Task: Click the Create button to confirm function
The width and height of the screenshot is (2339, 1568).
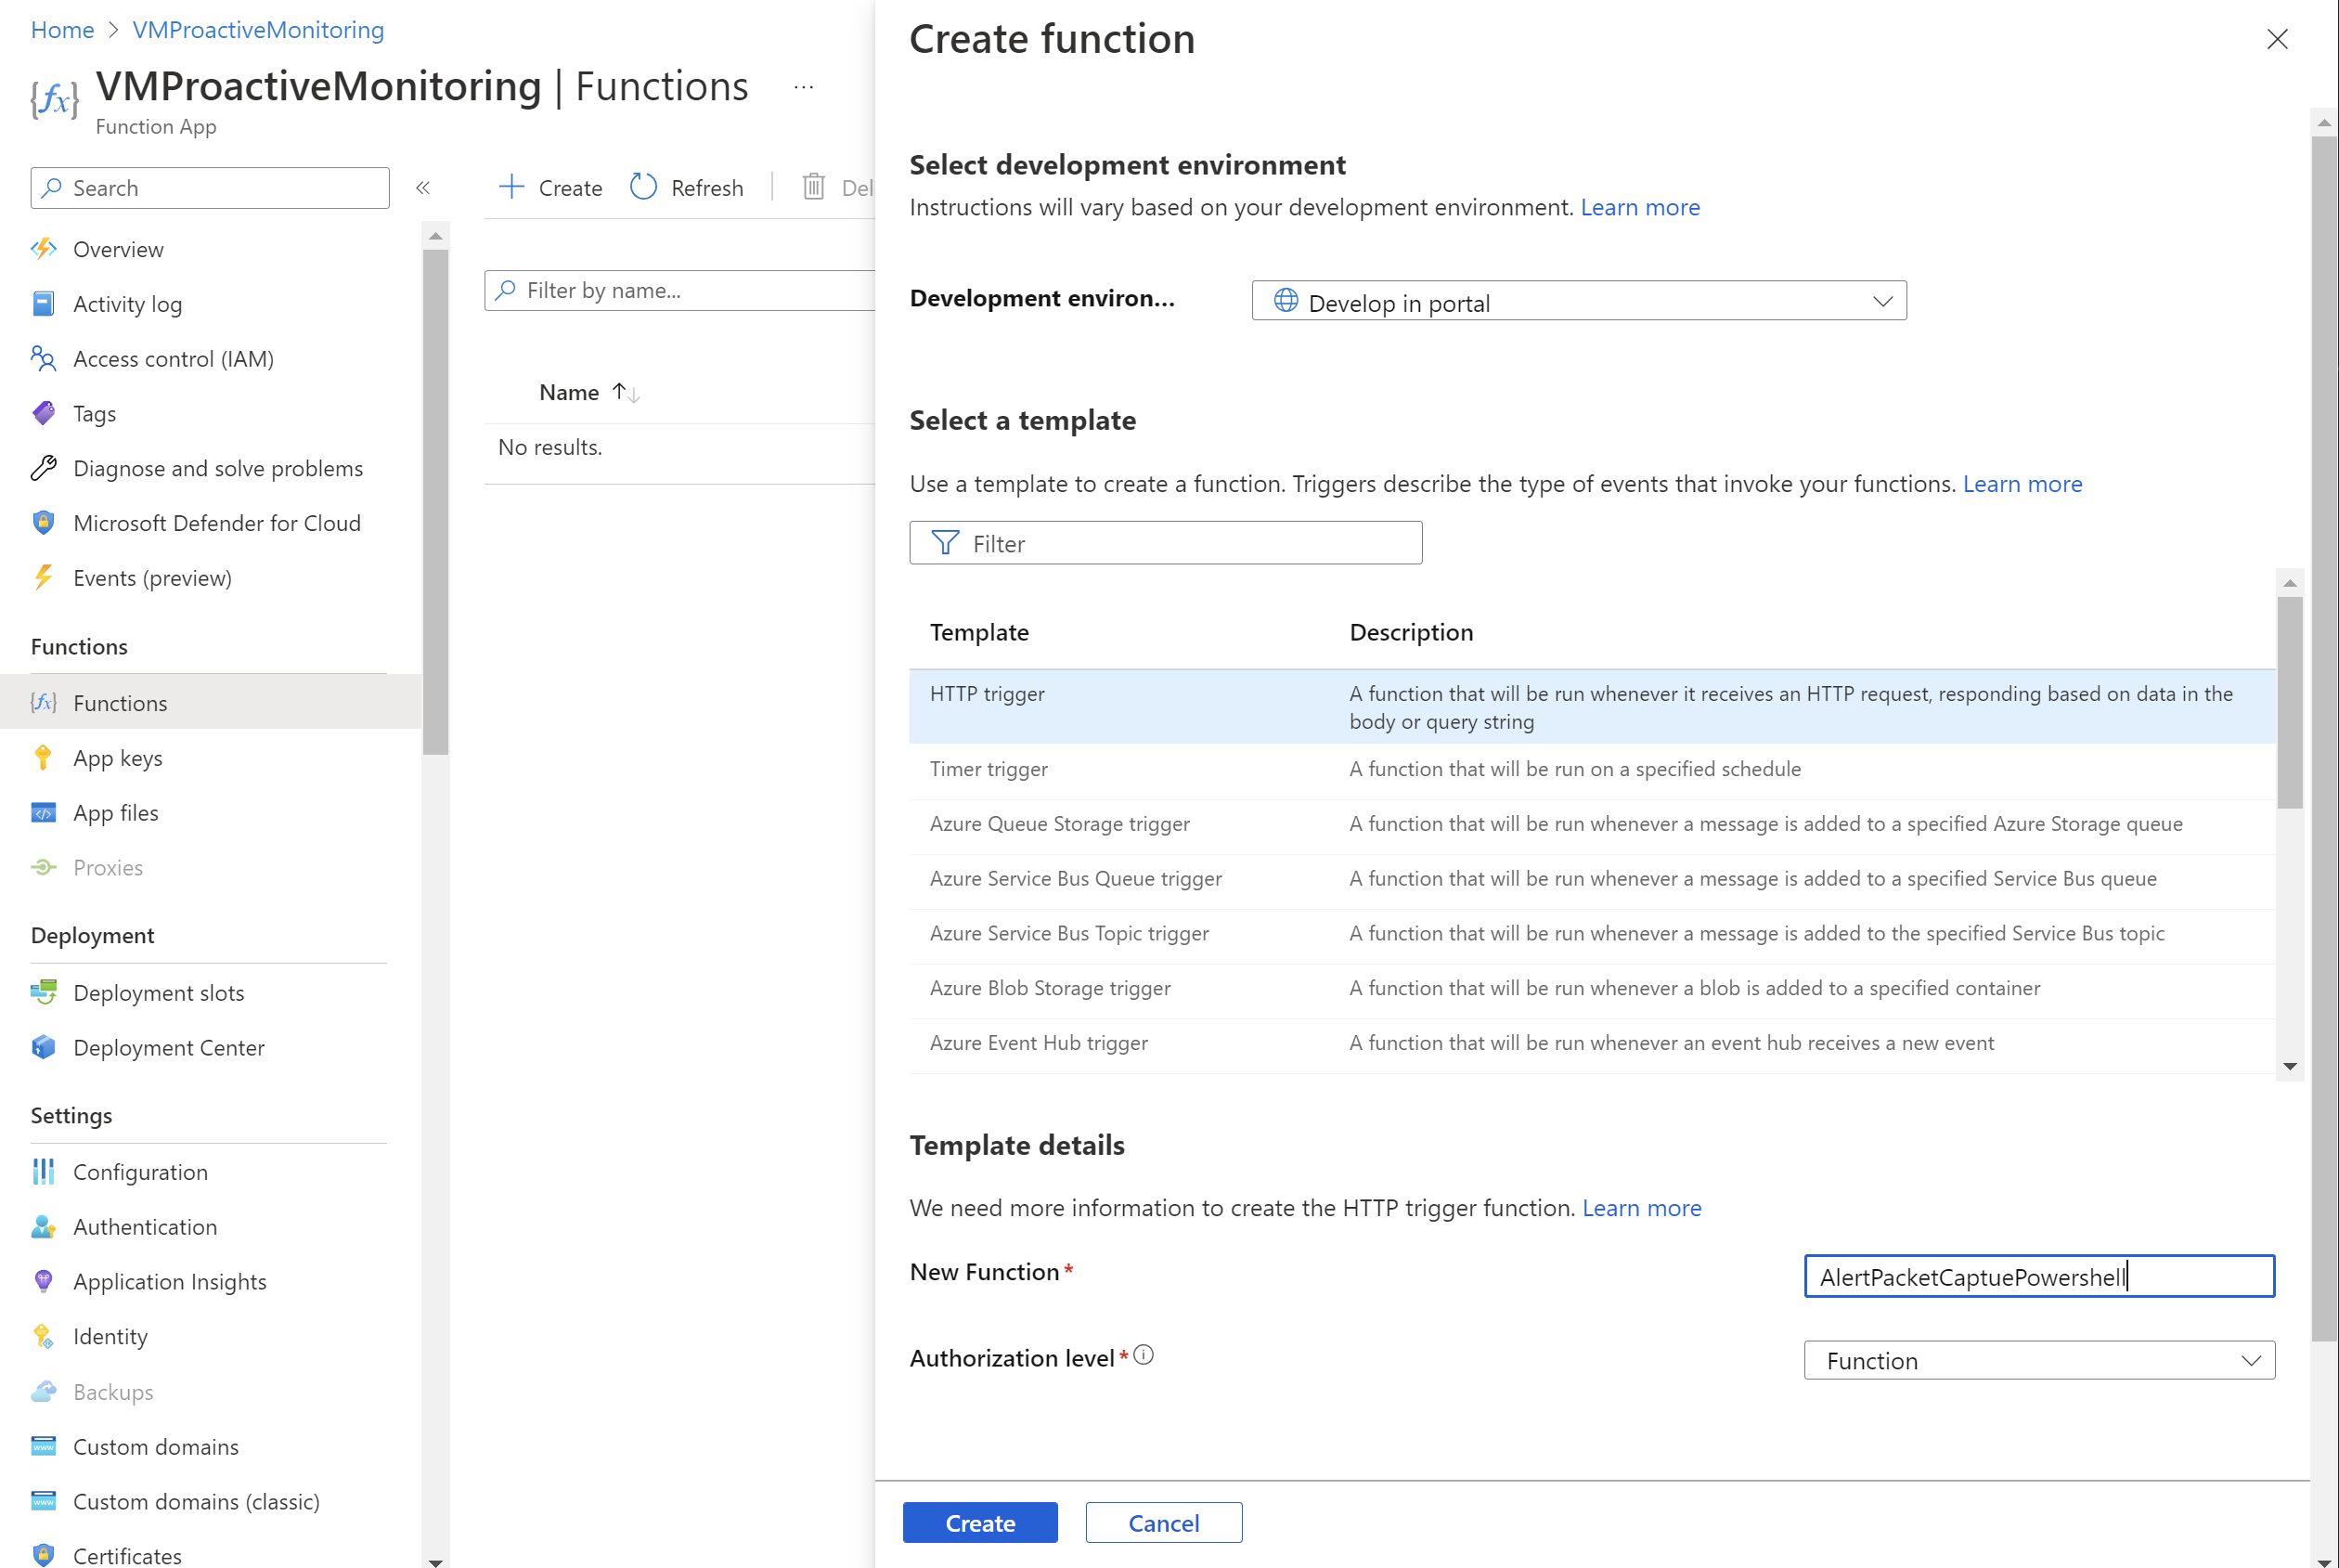Action: [979, 1523]
